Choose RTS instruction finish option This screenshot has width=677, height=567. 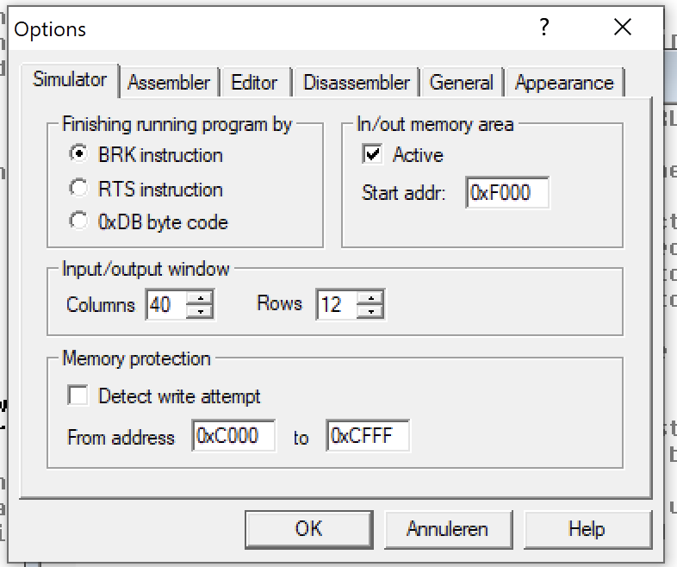coord(79,189)
